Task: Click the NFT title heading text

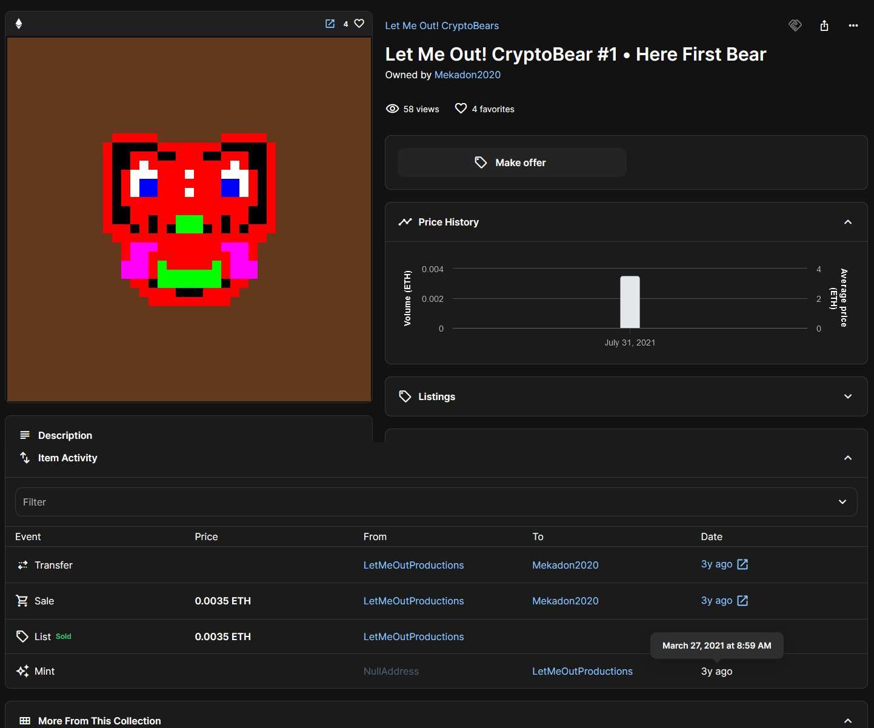Action: pos(575,54)
